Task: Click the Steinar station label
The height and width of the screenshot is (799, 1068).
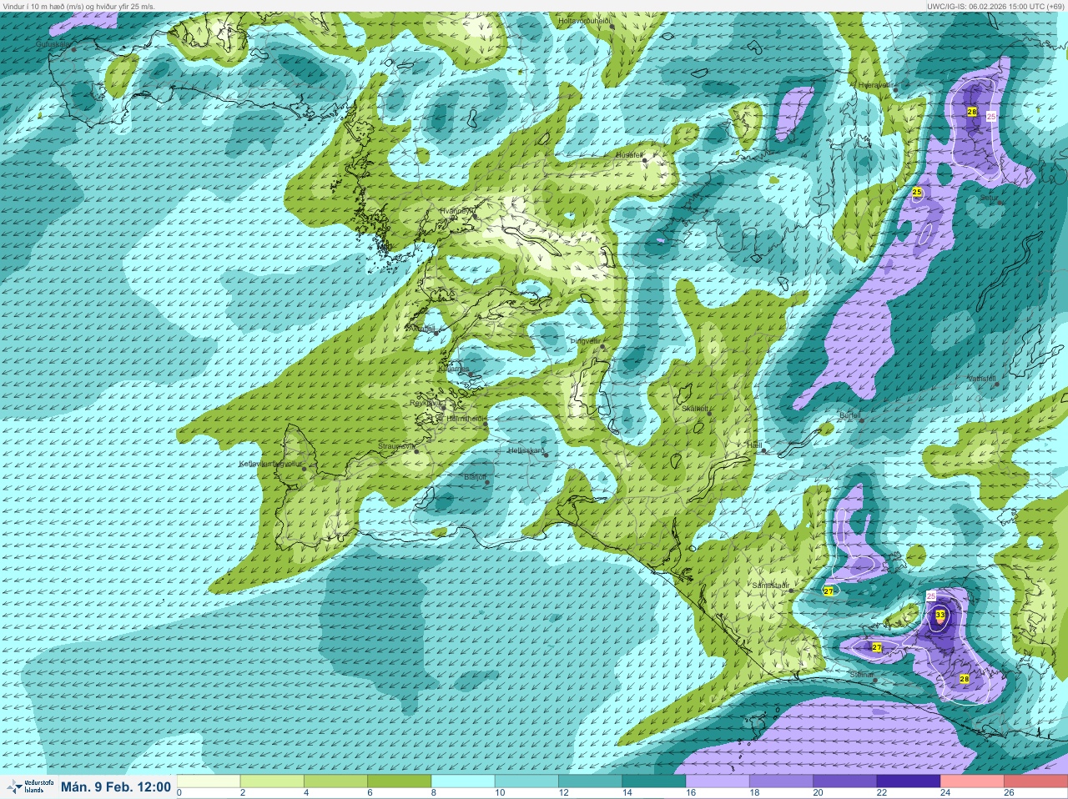Action: point(861,675)
